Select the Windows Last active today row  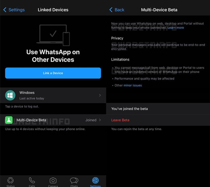(53, 95)
